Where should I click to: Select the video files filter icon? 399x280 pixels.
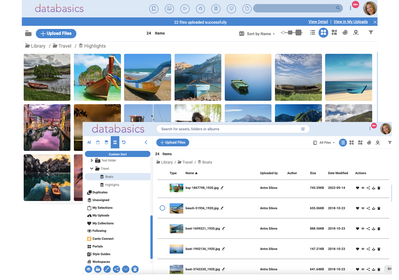coord(185,9)
